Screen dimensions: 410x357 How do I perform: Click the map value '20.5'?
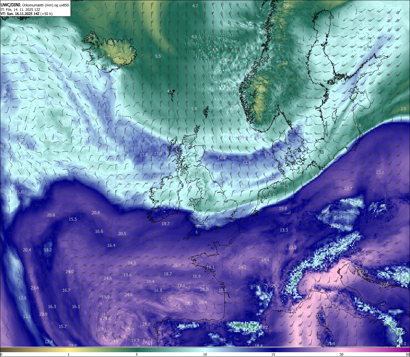point(122,233)
